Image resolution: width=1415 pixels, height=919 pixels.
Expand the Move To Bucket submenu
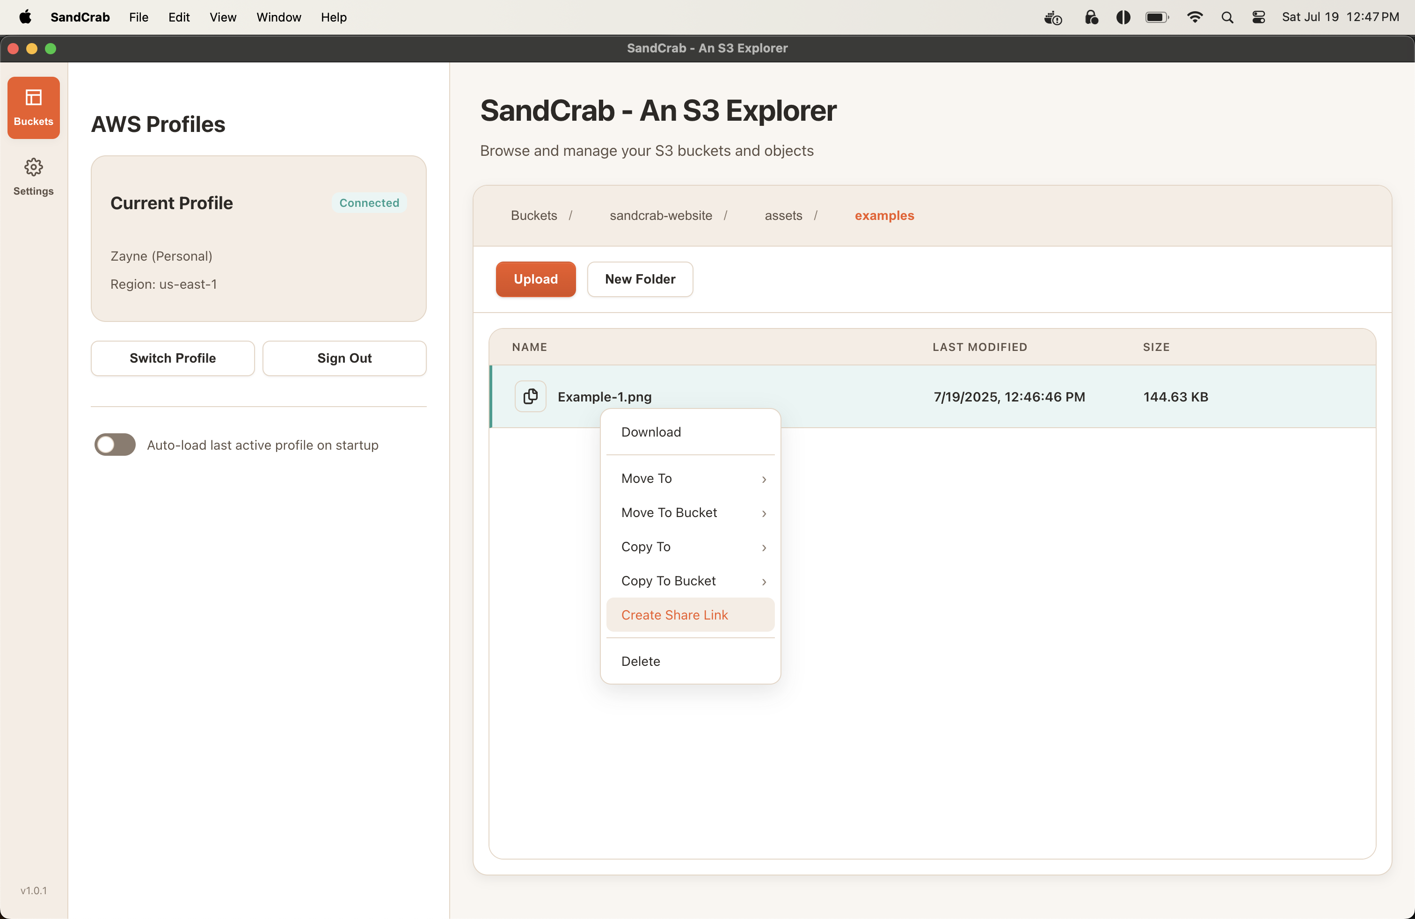tap(690, 513)
